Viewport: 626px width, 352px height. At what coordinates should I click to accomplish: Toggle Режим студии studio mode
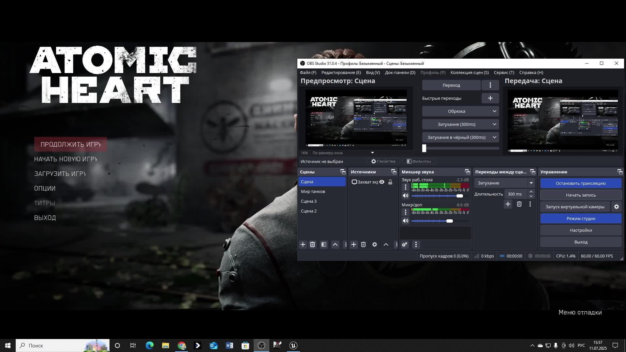point(581,218)
